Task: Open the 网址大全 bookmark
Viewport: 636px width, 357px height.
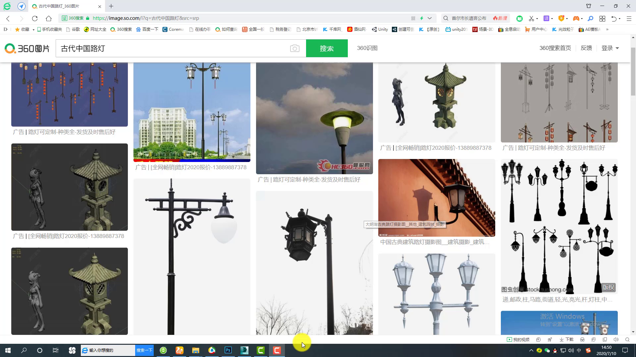Action: (95, 29)
